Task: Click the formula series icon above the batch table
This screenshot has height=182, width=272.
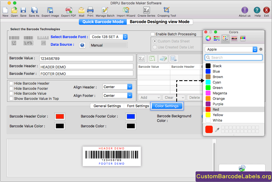Action: point(142,59)
